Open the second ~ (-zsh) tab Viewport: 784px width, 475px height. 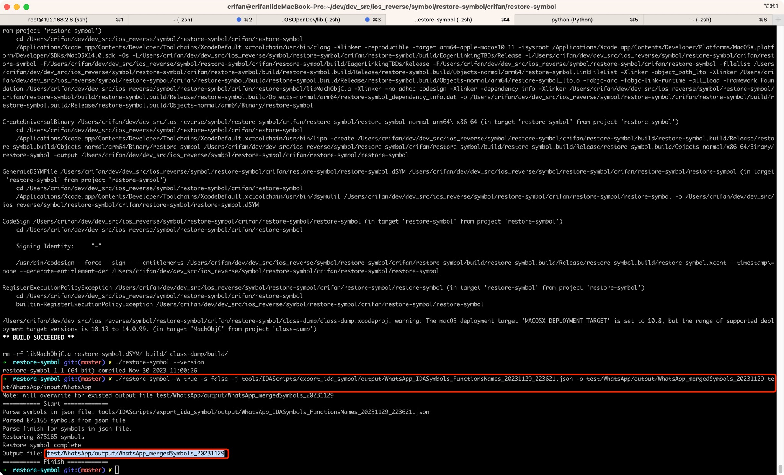pos(182,20)
